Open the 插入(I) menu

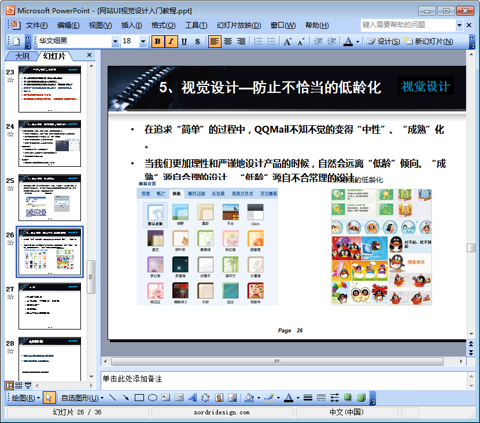tap(131, 25)
